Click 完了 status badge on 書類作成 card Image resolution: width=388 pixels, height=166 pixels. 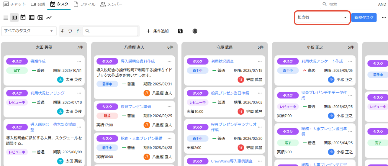(x=17, y=70)
